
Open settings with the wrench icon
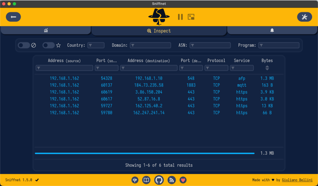click(304, 17)
